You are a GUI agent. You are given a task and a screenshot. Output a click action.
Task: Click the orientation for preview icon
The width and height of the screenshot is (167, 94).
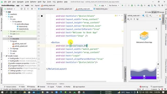(x=147, y=16)
